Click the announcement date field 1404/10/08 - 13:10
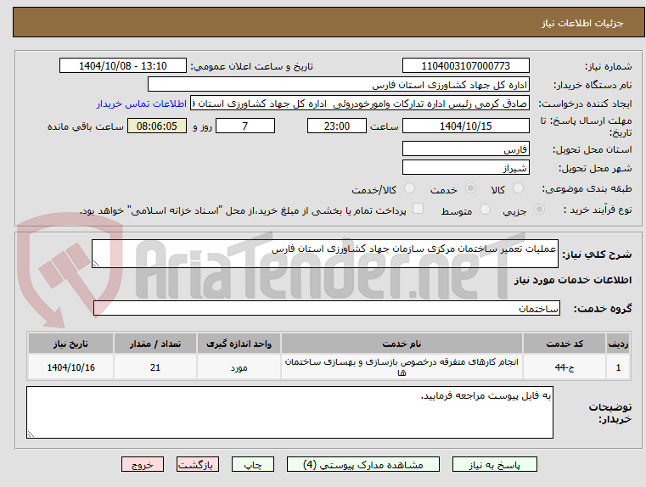Viewport: 646px width, 487px height. coord(123,66)
